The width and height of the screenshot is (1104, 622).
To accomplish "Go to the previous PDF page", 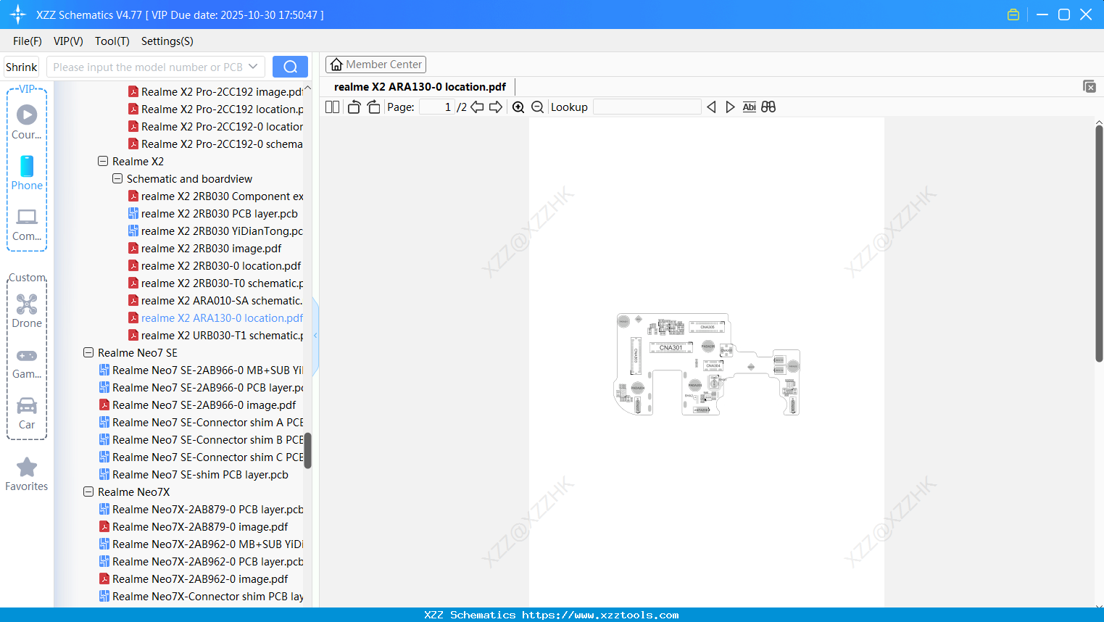I will tap(477, 107).
